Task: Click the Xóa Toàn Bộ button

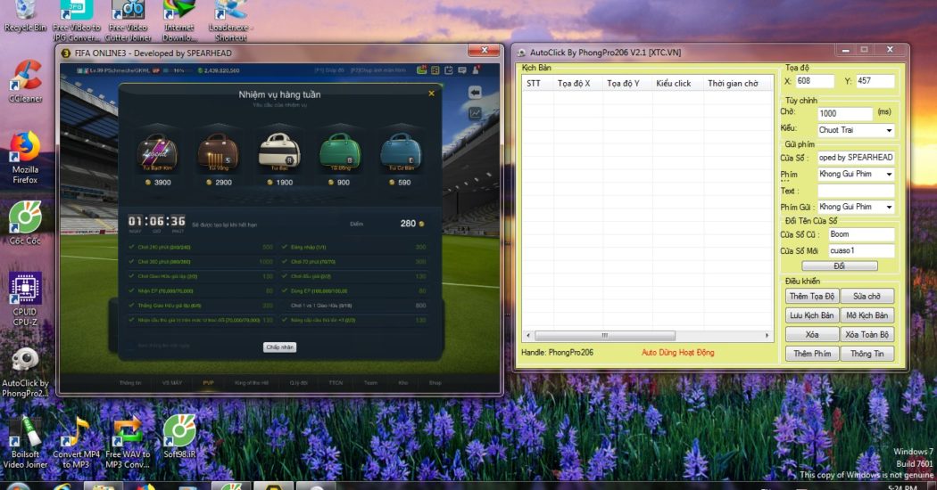Action: [x=867, y=334]
